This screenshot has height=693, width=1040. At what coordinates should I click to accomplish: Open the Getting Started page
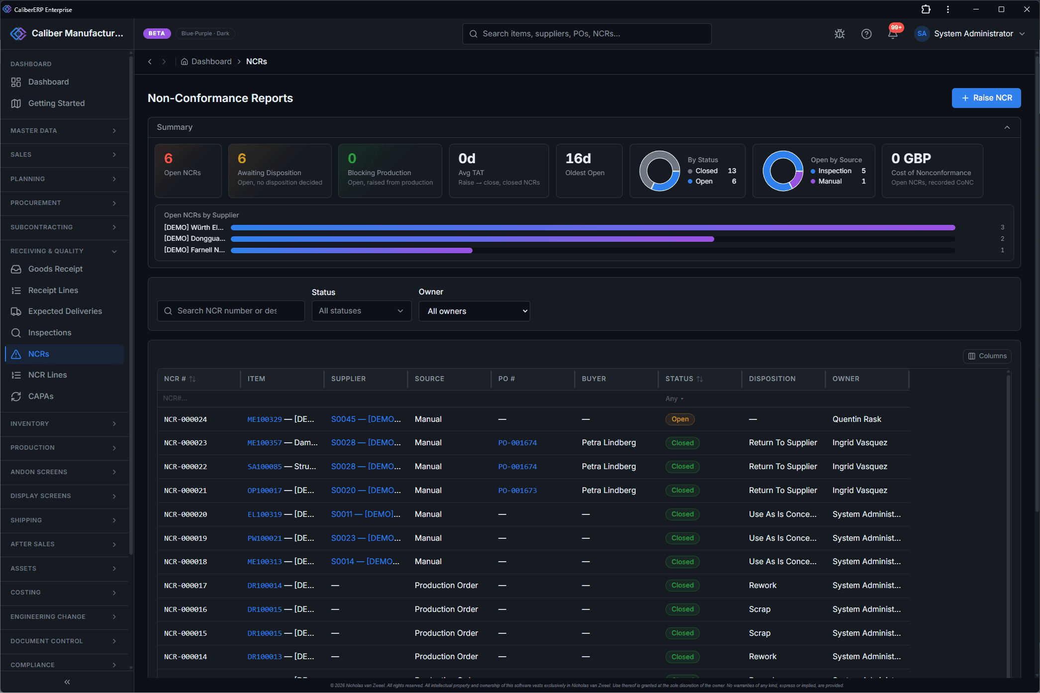(64, 103)
